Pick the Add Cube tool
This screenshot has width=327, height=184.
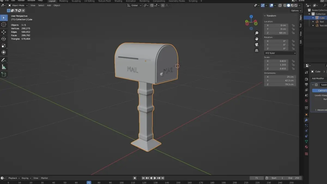pyautogui.click(x=4, y=74)
